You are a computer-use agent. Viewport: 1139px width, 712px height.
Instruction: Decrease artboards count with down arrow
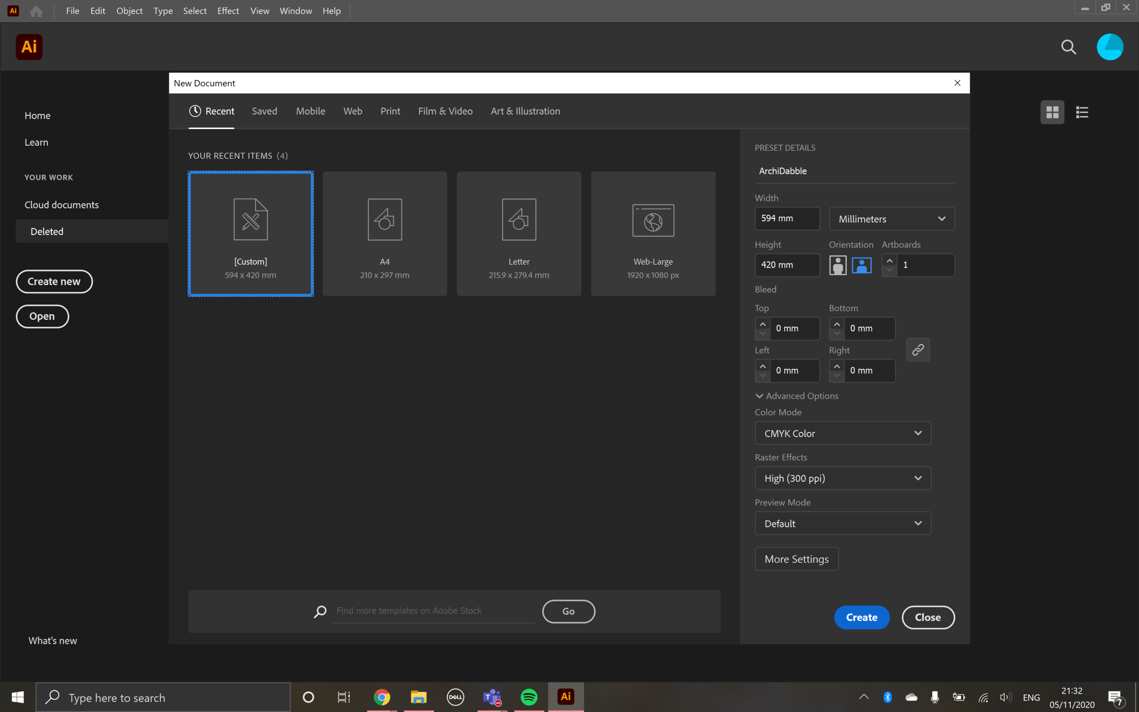coord(889,270)
